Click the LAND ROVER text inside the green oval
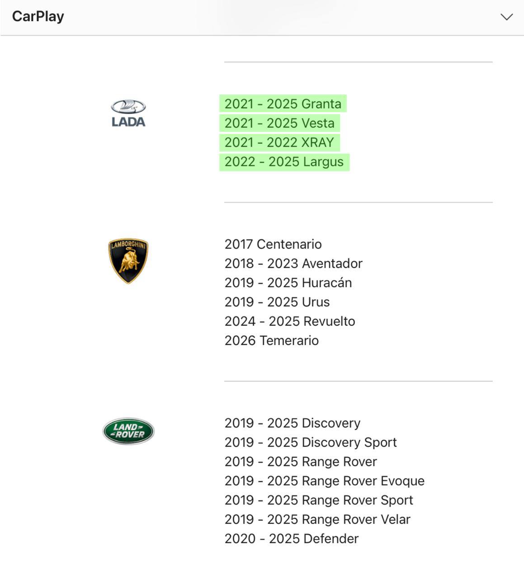This screenshot has height=579, width=524. (x=128, y=430)
